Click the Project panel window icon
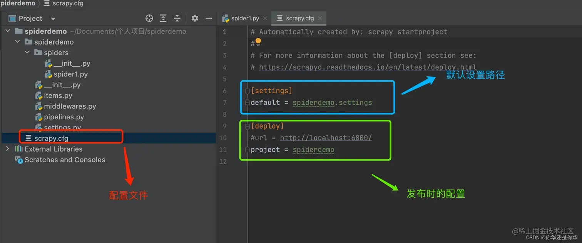 (x=12, y=18)
